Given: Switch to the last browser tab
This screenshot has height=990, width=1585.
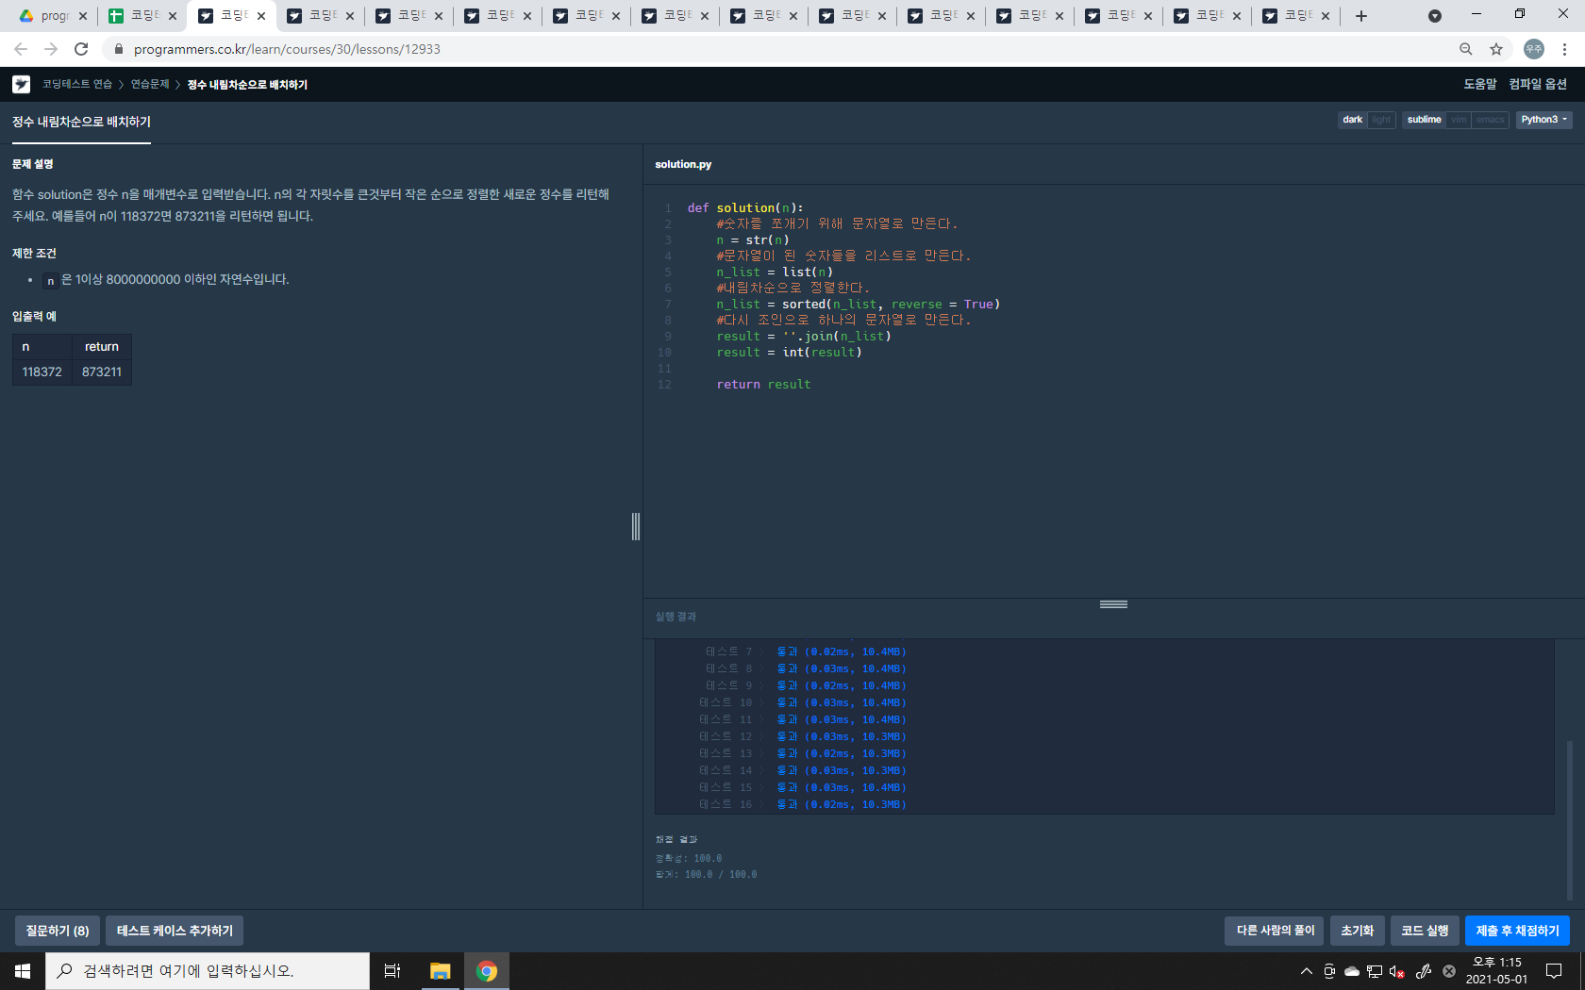Looking at the screenshot, I should click(x=1296, y=16).
